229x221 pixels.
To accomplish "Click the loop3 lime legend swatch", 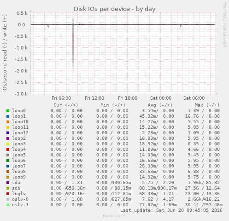I will [8, 144].
